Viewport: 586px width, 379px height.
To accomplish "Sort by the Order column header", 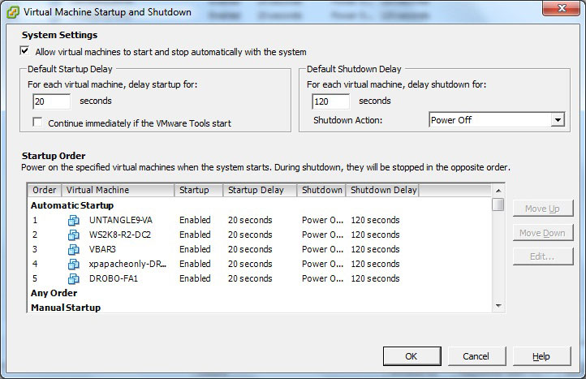I will pyautogui.click(x=45, y=190).
